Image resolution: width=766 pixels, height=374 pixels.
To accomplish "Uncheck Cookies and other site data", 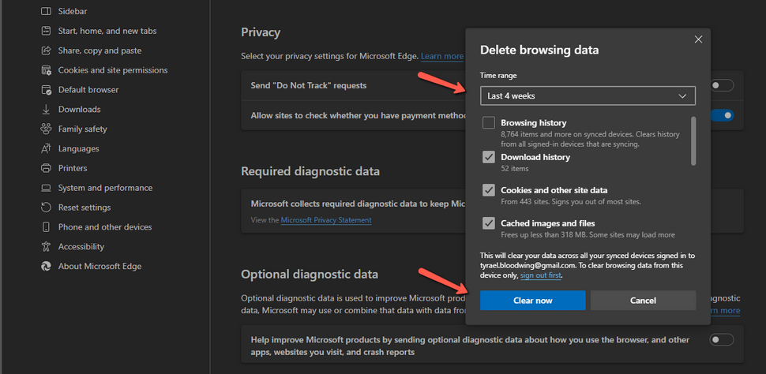I will [489, 190].
